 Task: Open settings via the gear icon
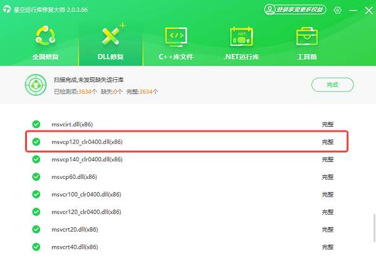click(338, 10)
